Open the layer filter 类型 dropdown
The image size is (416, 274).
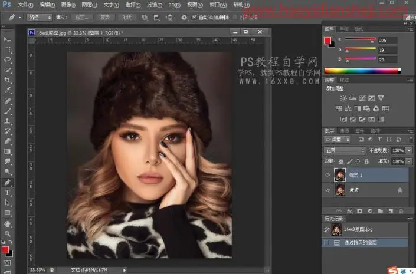(337, 140)
